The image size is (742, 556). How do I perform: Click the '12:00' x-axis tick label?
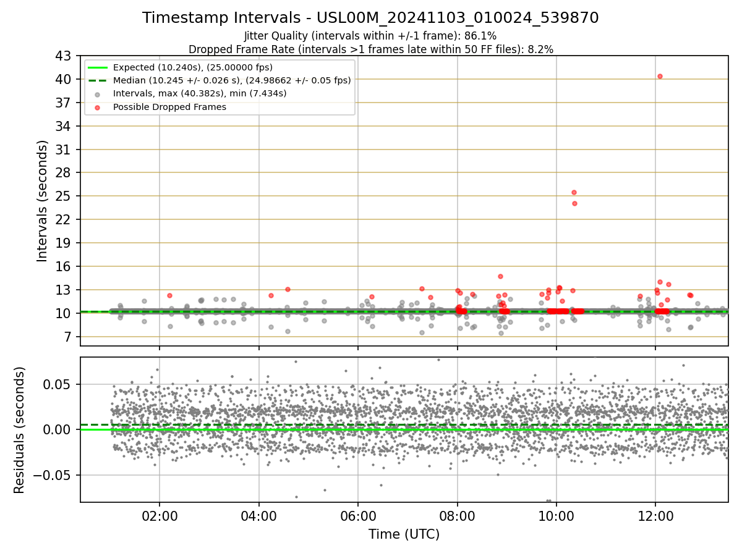[x=655, y=516]
